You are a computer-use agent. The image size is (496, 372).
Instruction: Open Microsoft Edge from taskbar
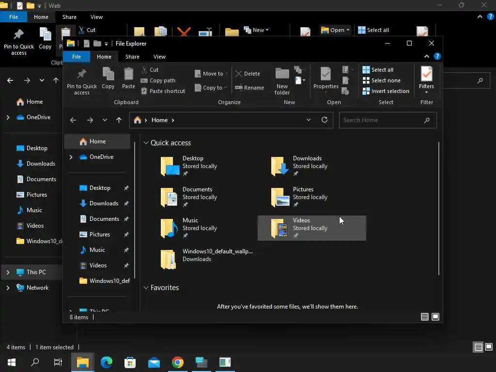[x=106, y=362]
